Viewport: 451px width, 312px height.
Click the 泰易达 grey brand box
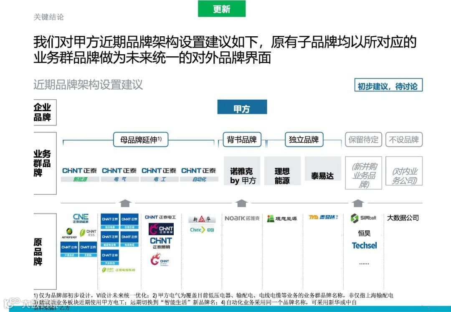tap(323, 169)
